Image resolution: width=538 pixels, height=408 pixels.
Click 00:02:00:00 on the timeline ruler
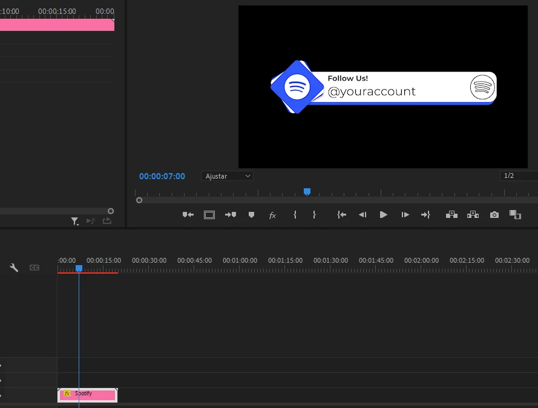point(421,260)
